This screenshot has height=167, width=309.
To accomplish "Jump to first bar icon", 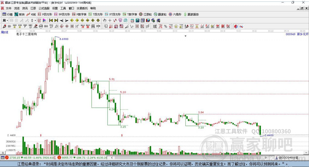I will point(51,20).
